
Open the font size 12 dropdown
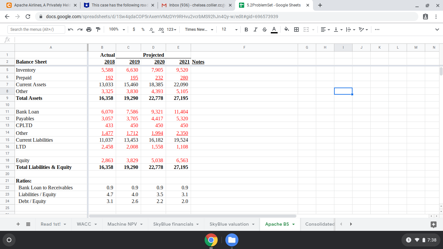tap(230, 30)
